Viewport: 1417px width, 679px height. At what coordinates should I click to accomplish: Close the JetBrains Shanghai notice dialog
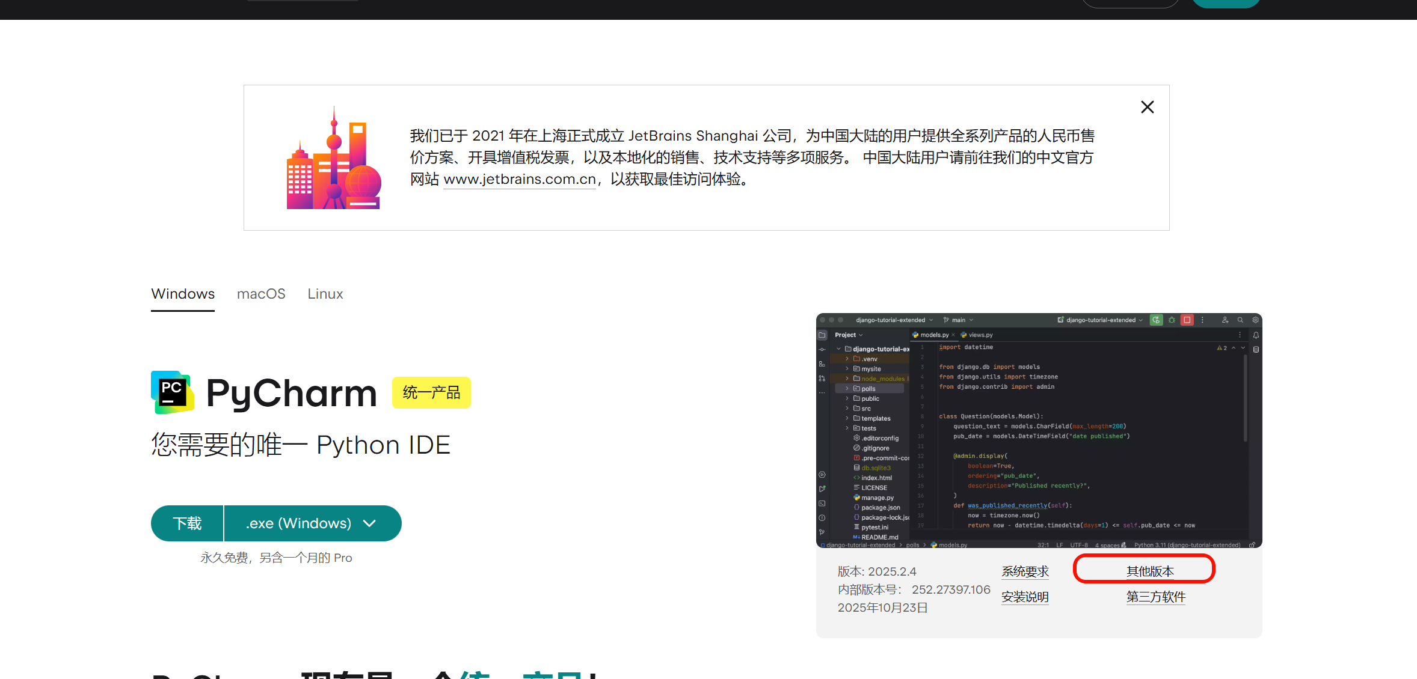click(x=1147, y=106)
